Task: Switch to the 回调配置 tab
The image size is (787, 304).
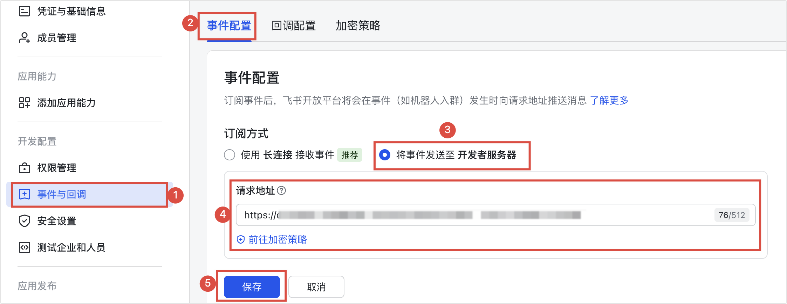Action: (294, 26)
